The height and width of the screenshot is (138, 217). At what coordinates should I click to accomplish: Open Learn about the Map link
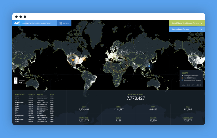click(x=187, y=29)
